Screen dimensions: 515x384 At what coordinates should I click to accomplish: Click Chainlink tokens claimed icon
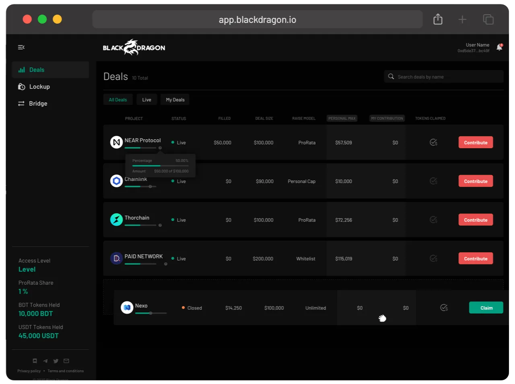coord(433,181)
